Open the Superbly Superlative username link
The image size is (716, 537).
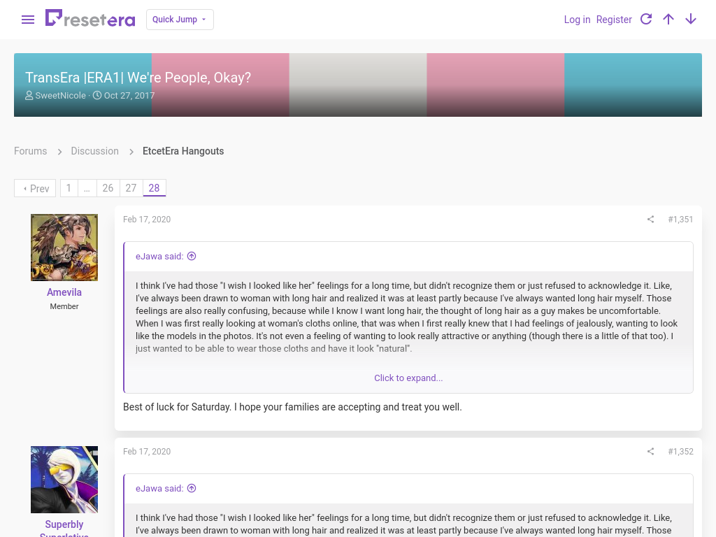[64, 529]
